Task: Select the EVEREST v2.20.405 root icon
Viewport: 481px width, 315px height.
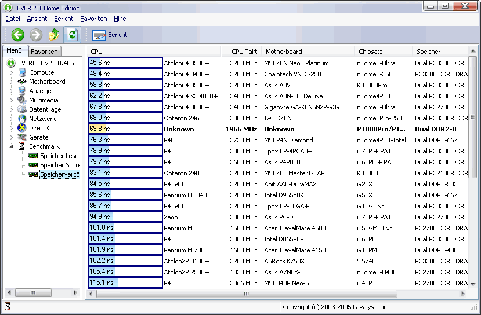Action: [x=11, y=63]
